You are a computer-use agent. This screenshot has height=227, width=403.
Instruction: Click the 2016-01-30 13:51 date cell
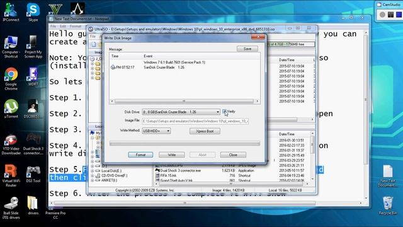(x=292, y=140)
